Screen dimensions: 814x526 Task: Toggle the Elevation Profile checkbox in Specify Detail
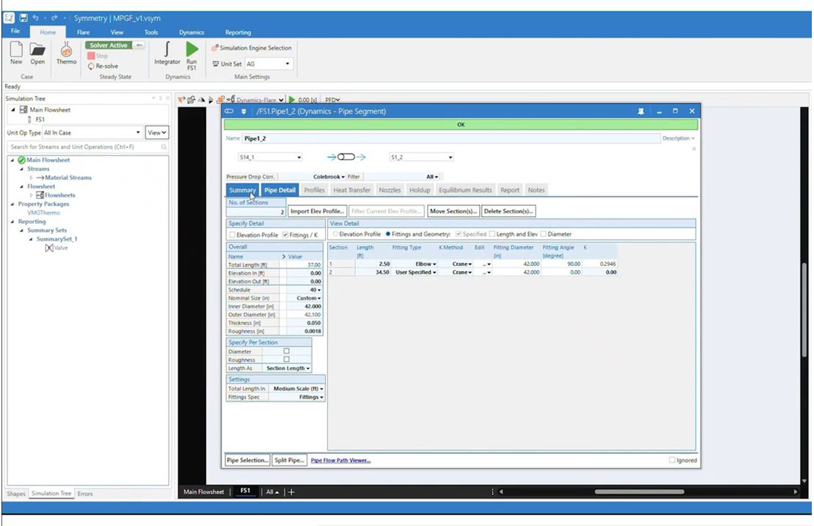pos(232,235)
